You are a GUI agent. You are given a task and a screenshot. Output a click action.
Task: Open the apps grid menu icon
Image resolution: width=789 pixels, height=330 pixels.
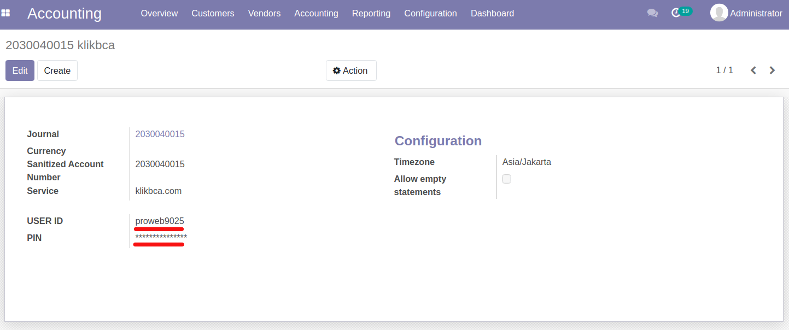point(5,13)
